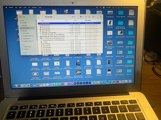Expand the War by Bob Woodward folder
The height and width of the screenshot is (120, 161).
point(40,38)
